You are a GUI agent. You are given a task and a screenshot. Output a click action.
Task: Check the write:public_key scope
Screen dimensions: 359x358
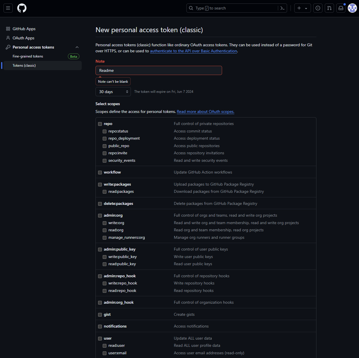tap(105, 257)
